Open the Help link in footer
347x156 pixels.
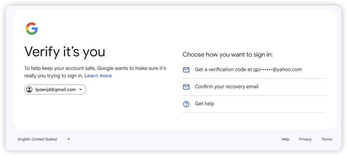point(285,139)
